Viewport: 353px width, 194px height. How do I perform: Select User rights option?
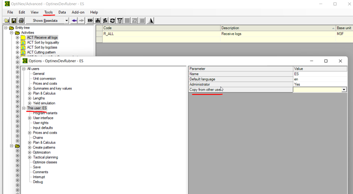tap(41, 123)
